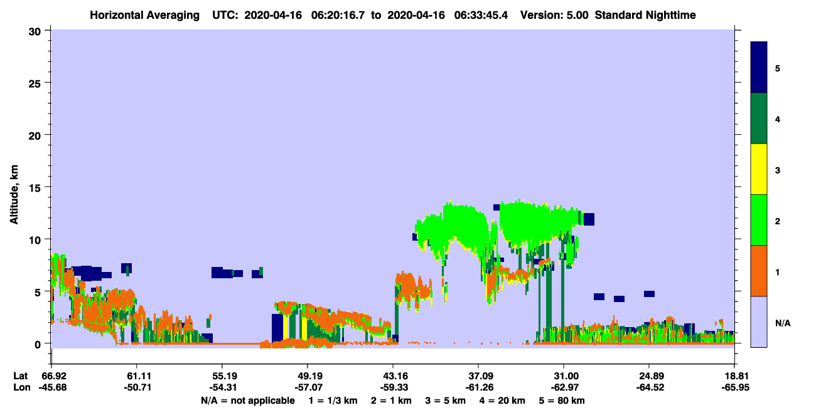This screenshot has width=816, height=418.
Task: Click latitude value 55.19
Action: click(x=222, y=376)
